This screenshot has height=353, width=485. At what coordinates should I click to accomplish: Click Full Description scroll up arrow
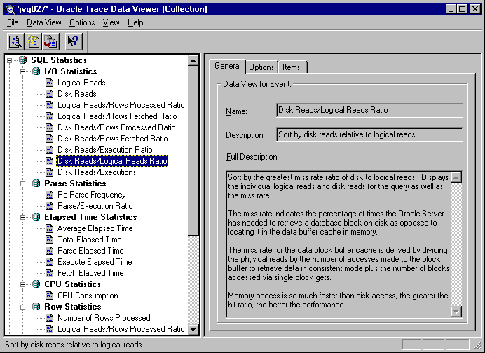click(x=456, y=177)
